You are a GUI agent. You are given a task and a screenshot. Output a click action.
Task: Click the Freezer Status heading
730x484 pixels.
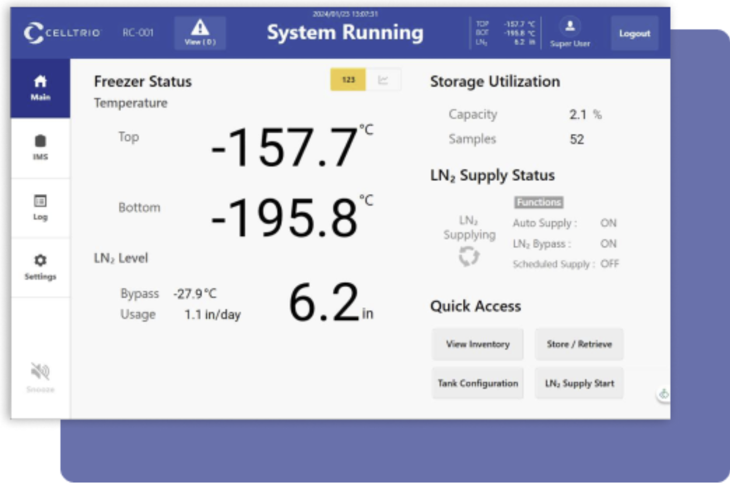[143, 81]
